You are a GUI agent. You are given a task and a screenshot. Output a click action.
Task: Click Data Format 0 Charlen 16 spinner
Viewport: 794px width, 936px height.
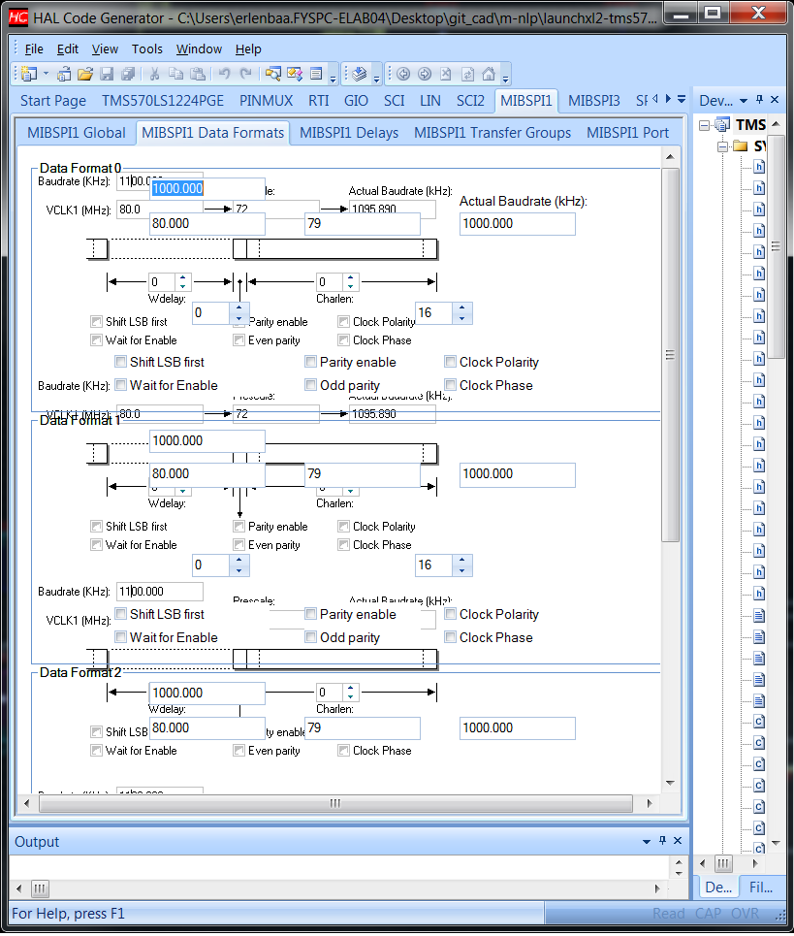pos(461,312)
